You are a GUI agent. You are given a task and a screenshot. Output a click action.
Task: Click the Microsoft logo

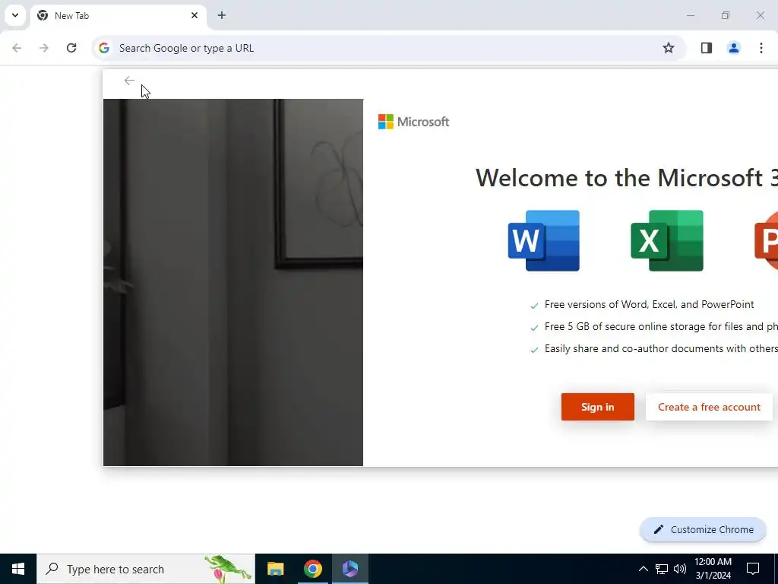pos(413,122)
